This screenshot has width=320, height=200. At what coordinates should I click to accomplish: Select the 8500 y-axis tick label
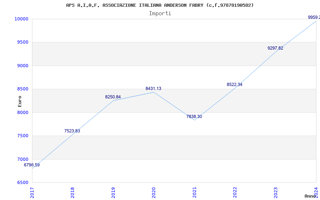point(22,89)
